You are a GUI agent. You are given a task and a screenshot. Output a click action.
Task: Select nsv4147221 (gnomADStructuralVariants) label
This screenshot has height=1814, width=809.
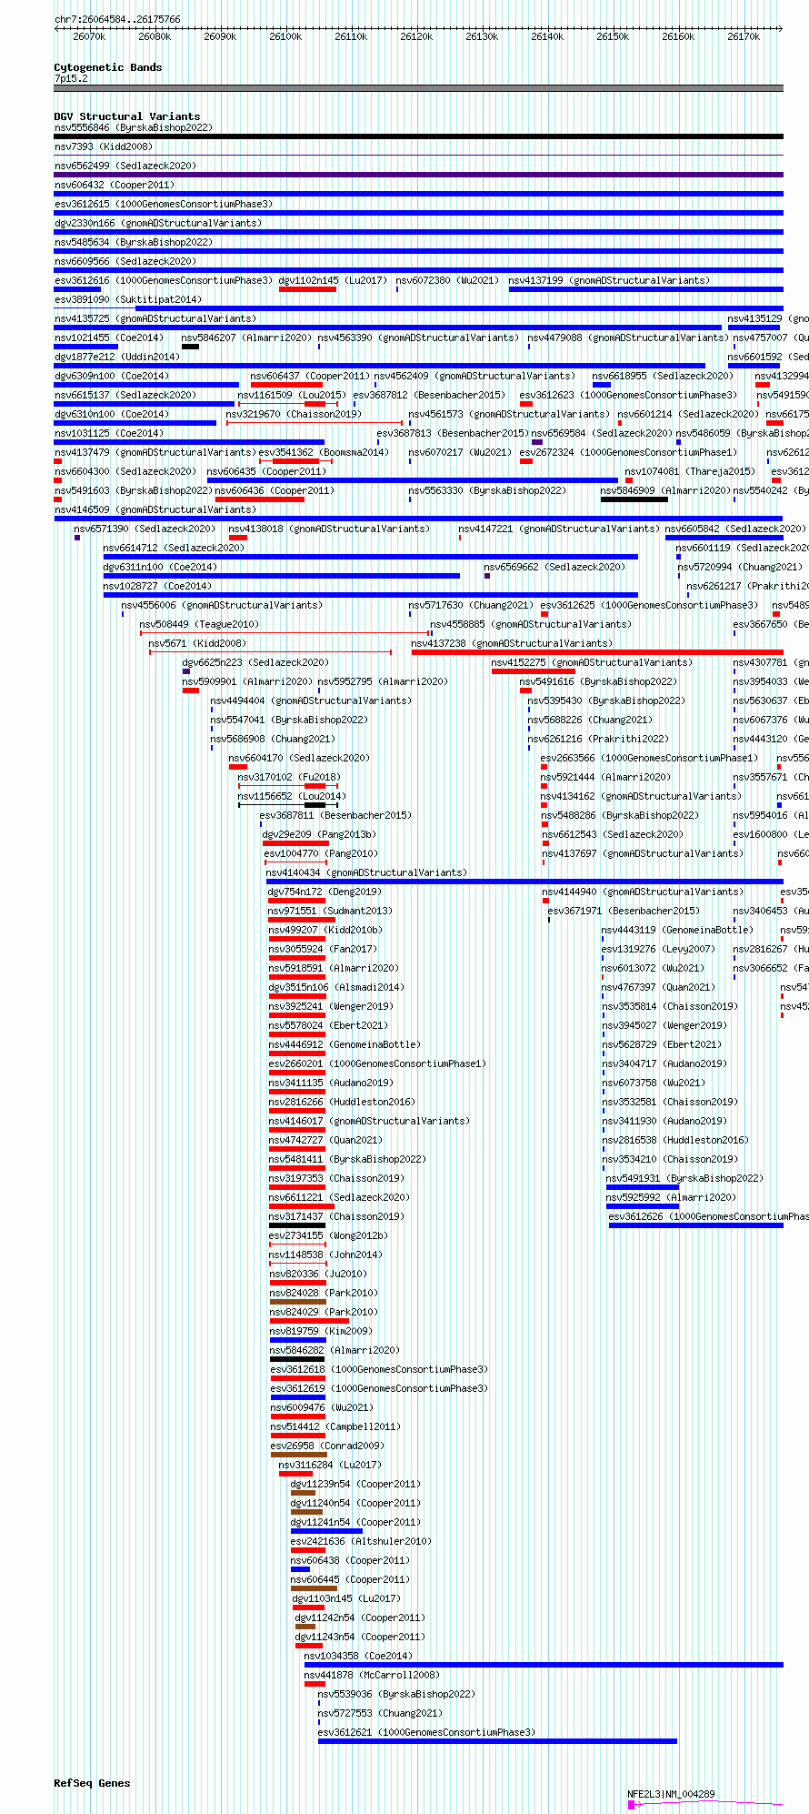pos(559,529)
